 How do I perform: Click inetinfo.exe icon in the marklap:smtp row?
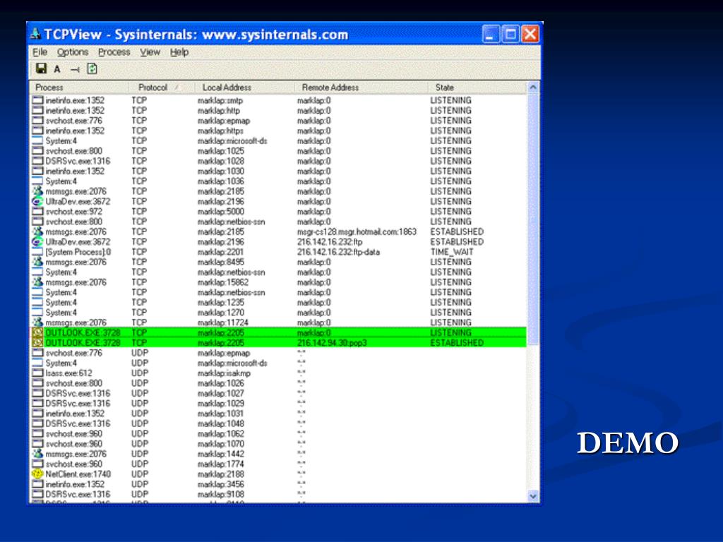click(38, 100)
